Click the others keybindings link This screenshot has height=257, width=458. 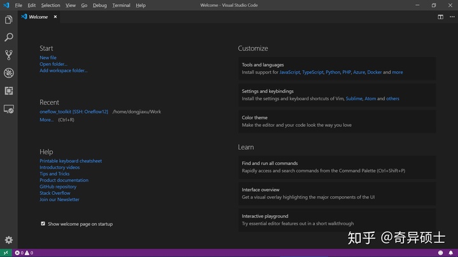click(392, 98)
